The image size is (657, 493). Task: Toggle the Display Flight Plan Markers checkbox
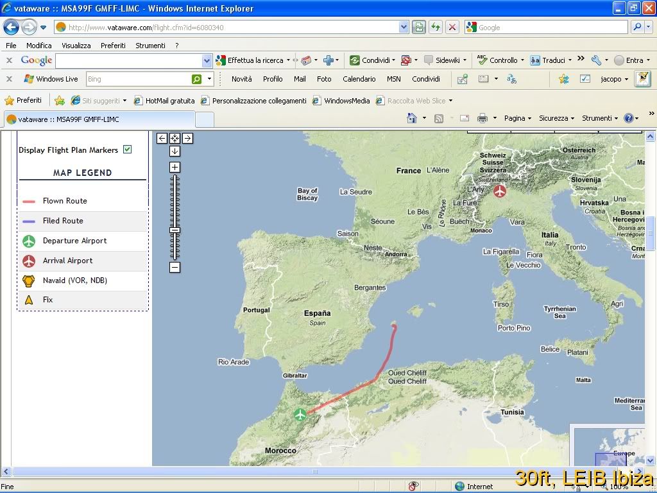tap(128, 149)
